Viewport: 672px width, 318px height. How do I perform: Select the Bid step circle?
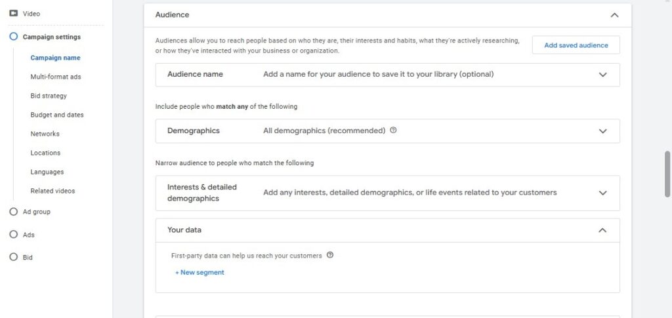tap(13, 257)
